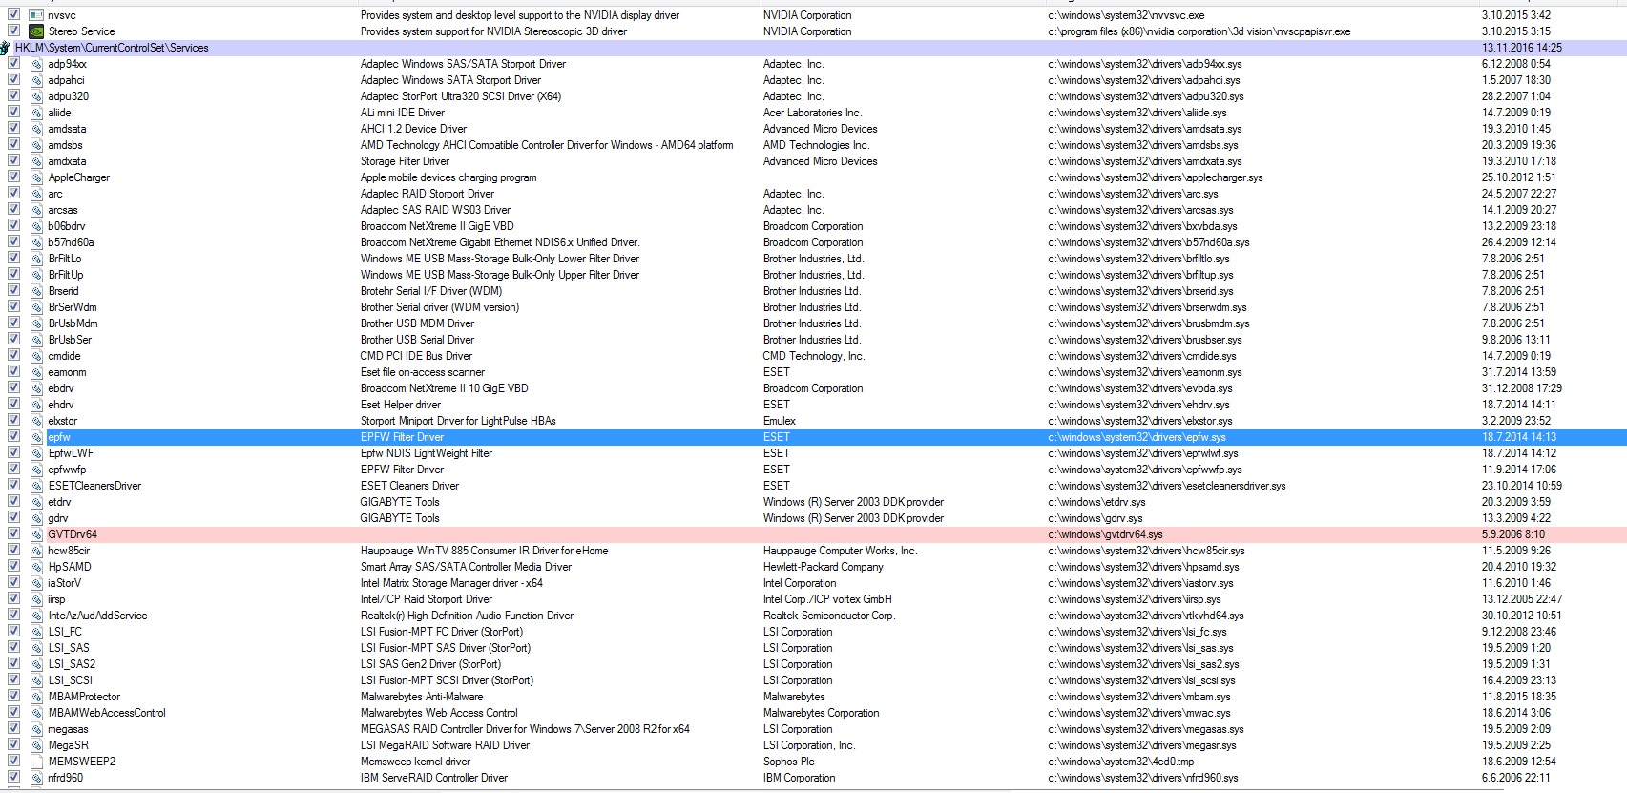Click the iaStorV entry name
Screen dimensions: 1627x793
pos(65,583)
